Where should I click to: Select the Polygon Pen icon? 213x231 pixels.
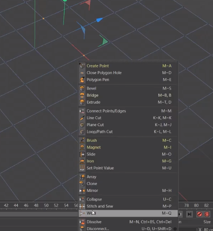point(82,80)
